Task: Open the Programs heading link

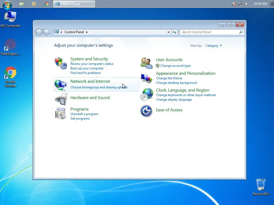Action: pos(79,109)
